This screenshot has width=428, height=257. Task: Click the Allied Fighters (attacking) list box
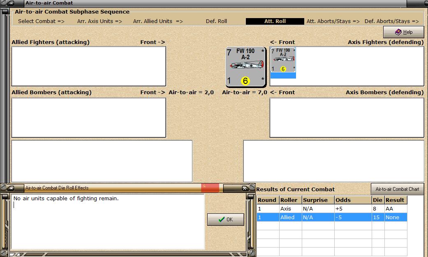[x=89, y=66]
